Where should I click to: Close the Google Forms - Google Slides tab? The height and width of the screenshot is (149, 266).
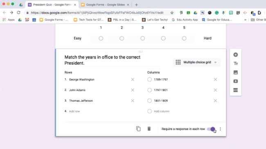(128, 5)
